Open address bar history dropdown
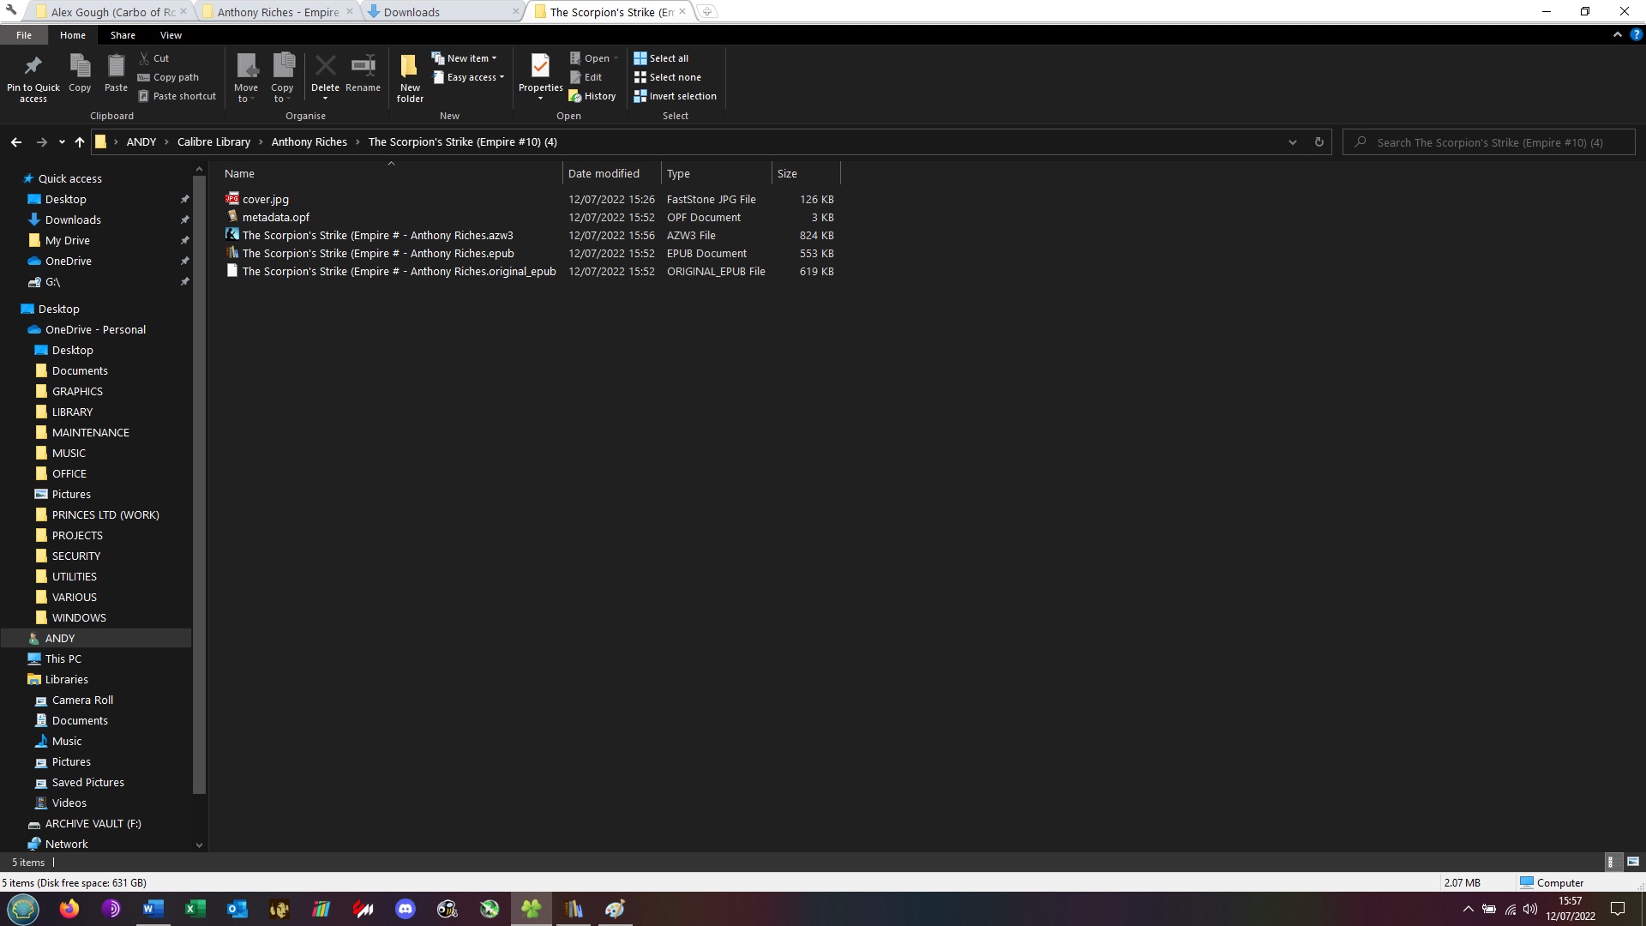The width and height of the screenshot is (1646, 926). [x=1293, y=142]
